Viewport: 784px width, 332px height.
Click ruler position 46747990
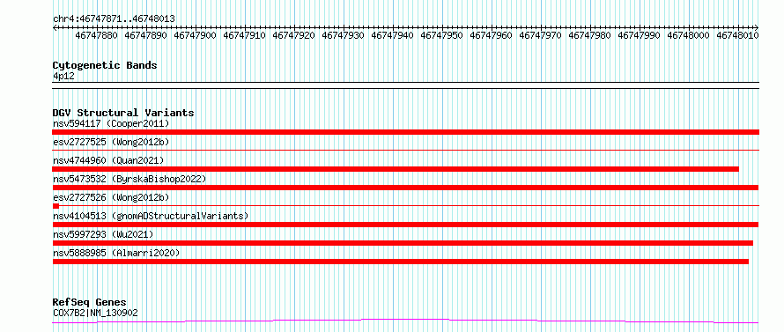(x=639, y=35)
